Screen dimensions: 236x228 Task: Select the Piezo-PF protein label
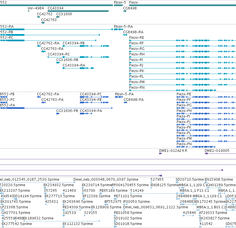click(184, 100)
